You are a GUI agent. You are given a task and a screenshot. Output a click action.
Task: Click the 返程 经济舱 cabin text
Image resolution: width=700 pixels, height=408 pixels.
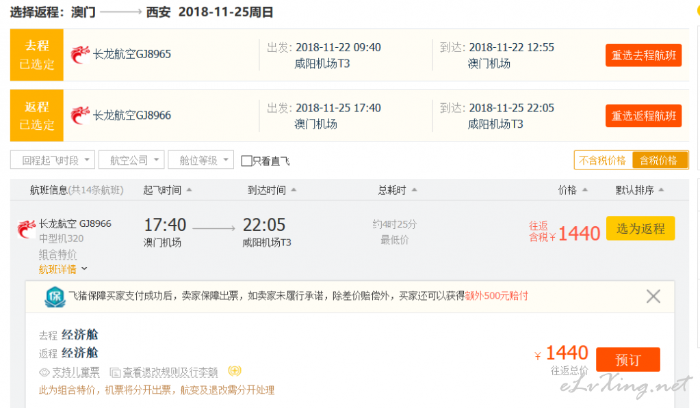coord(68,353)
